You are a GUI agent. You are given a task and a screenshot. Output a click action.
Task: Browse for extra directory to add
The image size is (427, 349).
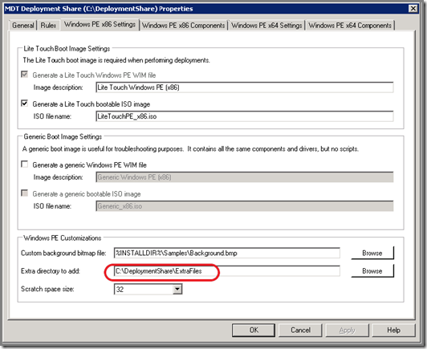click(x=372, y=271)
